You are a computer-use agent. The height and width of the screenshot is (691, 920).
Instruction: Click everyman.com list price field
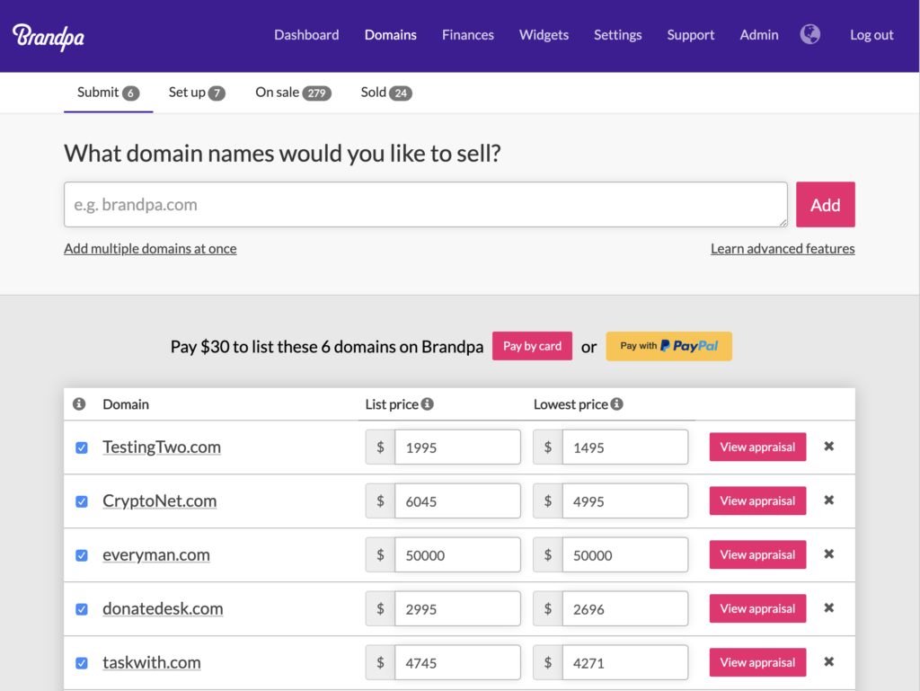(x=457, y=555)
